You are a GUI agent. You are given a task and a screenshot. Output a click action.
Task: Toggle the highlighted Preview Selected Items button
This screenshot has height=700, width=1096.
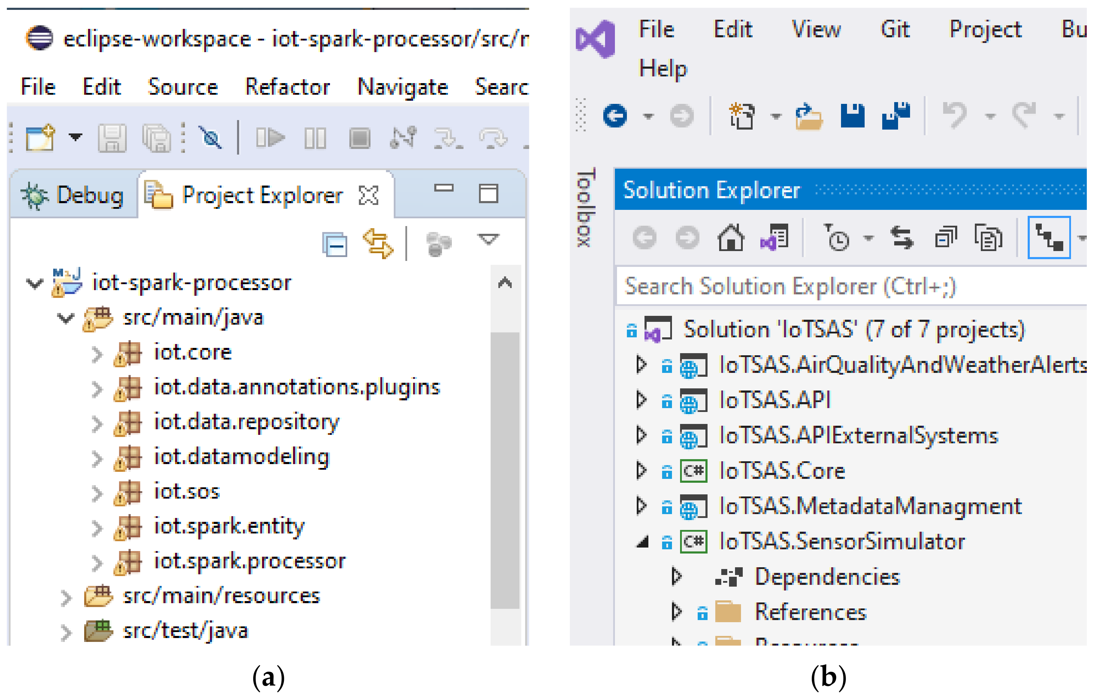pos(1049,238)
